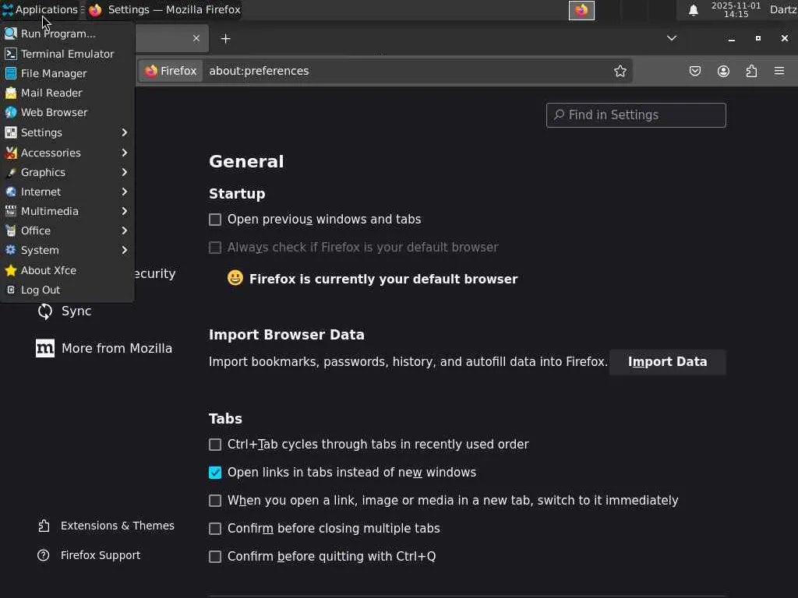Open the Firefox hamburger menu
The height and width of the screenshot is (598, 798).
779,71
